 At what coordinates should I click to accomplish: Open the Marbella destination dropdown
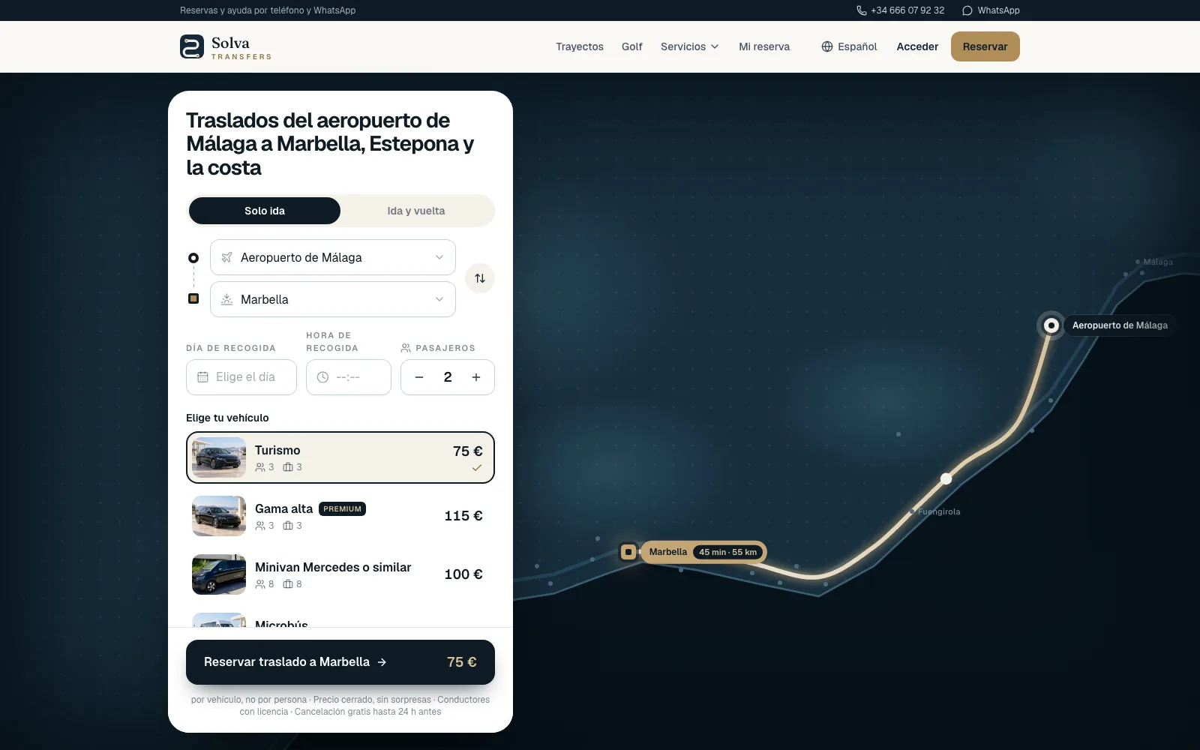(x=333, y=299)
